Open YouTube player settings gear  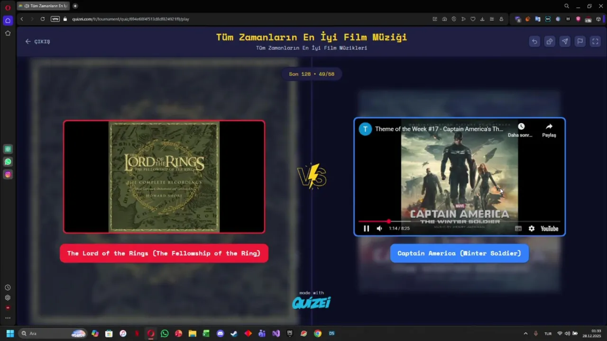point(532,228)
